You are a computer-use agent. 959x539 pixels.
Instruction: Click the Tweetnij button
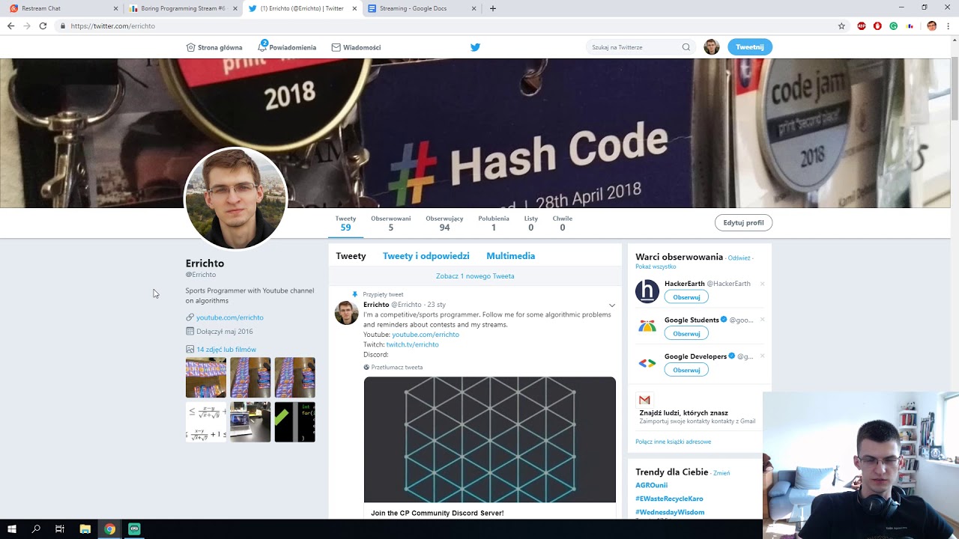[x=749, y=47]
